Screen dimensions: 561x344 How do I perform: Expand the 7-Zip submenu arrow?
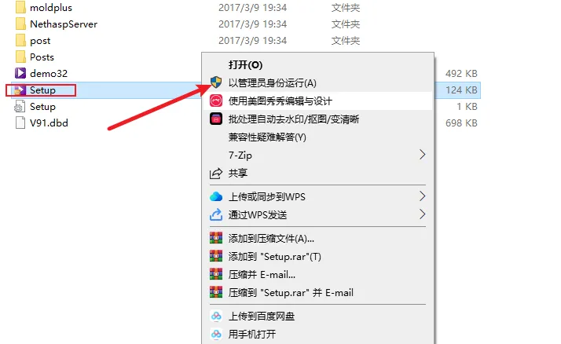click(x=422, y=155)
